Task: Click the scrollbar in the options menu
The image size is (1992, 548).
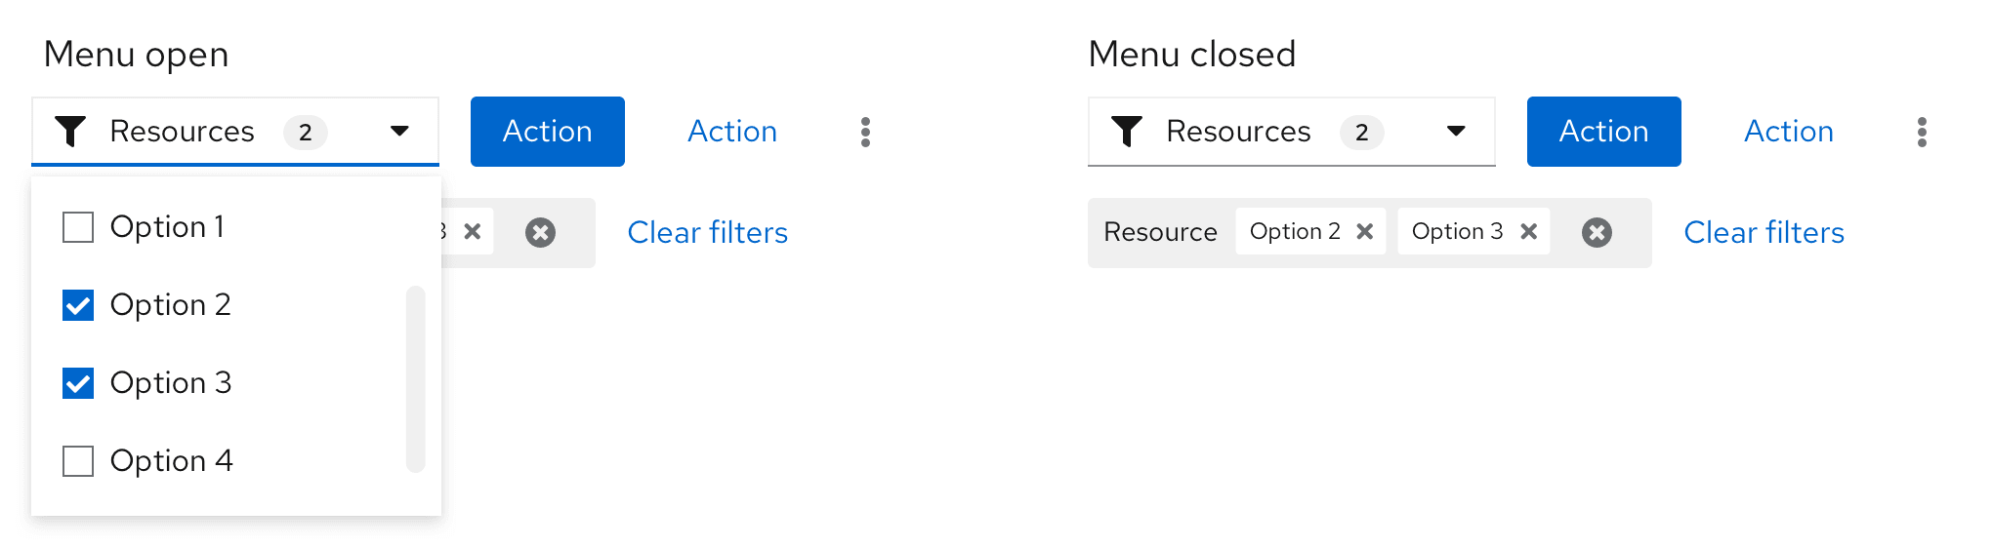Action: (x=416, y=378)
